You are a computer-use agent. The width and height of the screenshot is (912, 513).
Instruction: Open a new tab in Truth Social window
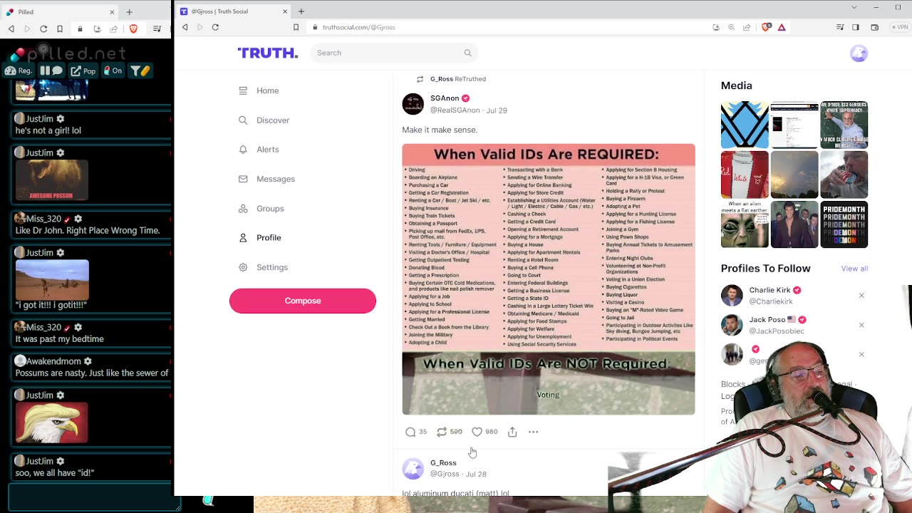click(x=301, y=11)
